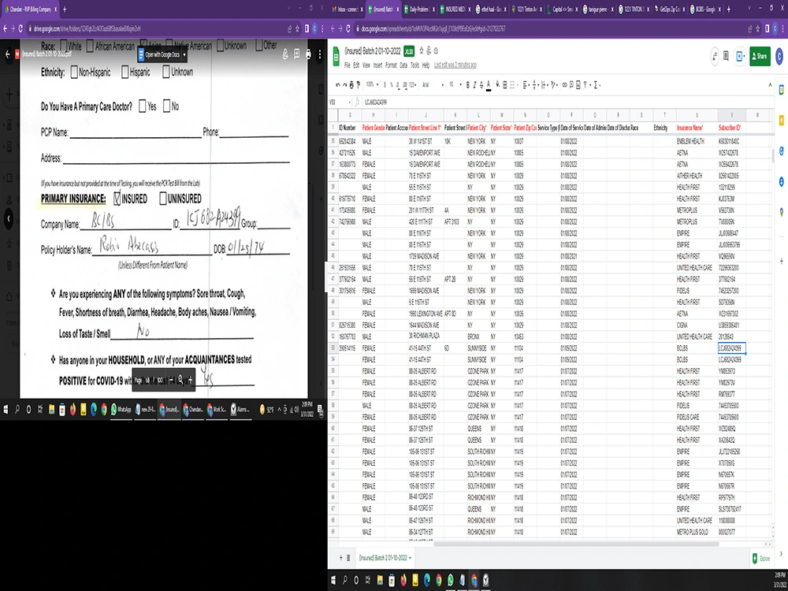Click Bold in the Sheets toolbar

468,85
